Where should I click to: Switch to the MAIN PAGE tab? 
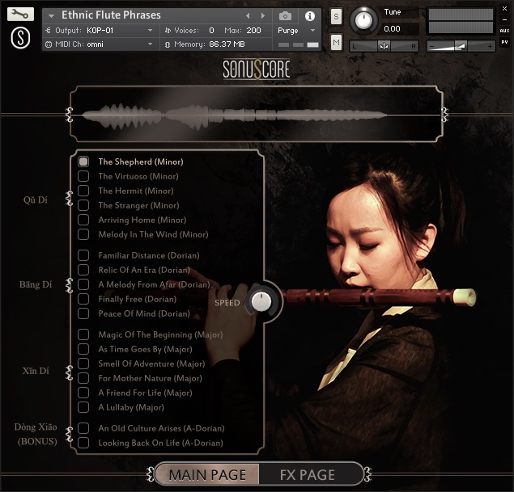click(x=207, y=475)
